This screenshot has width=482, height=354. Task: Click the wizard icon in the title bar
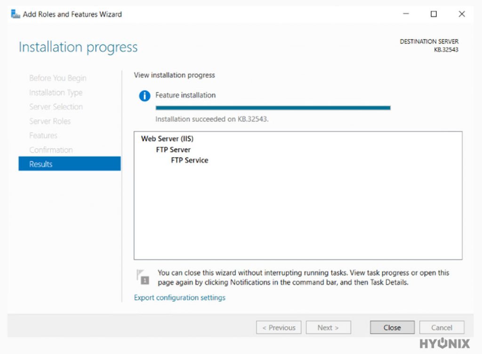pyautogui.click(x=15, y=14)
